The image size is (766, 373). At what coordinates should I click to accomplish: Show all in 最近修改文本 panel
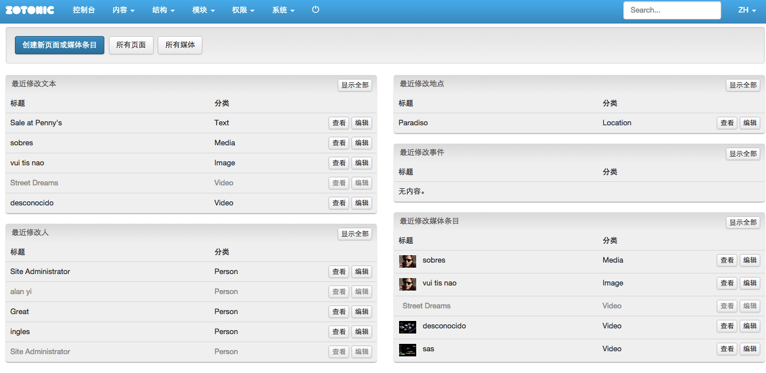355,85
